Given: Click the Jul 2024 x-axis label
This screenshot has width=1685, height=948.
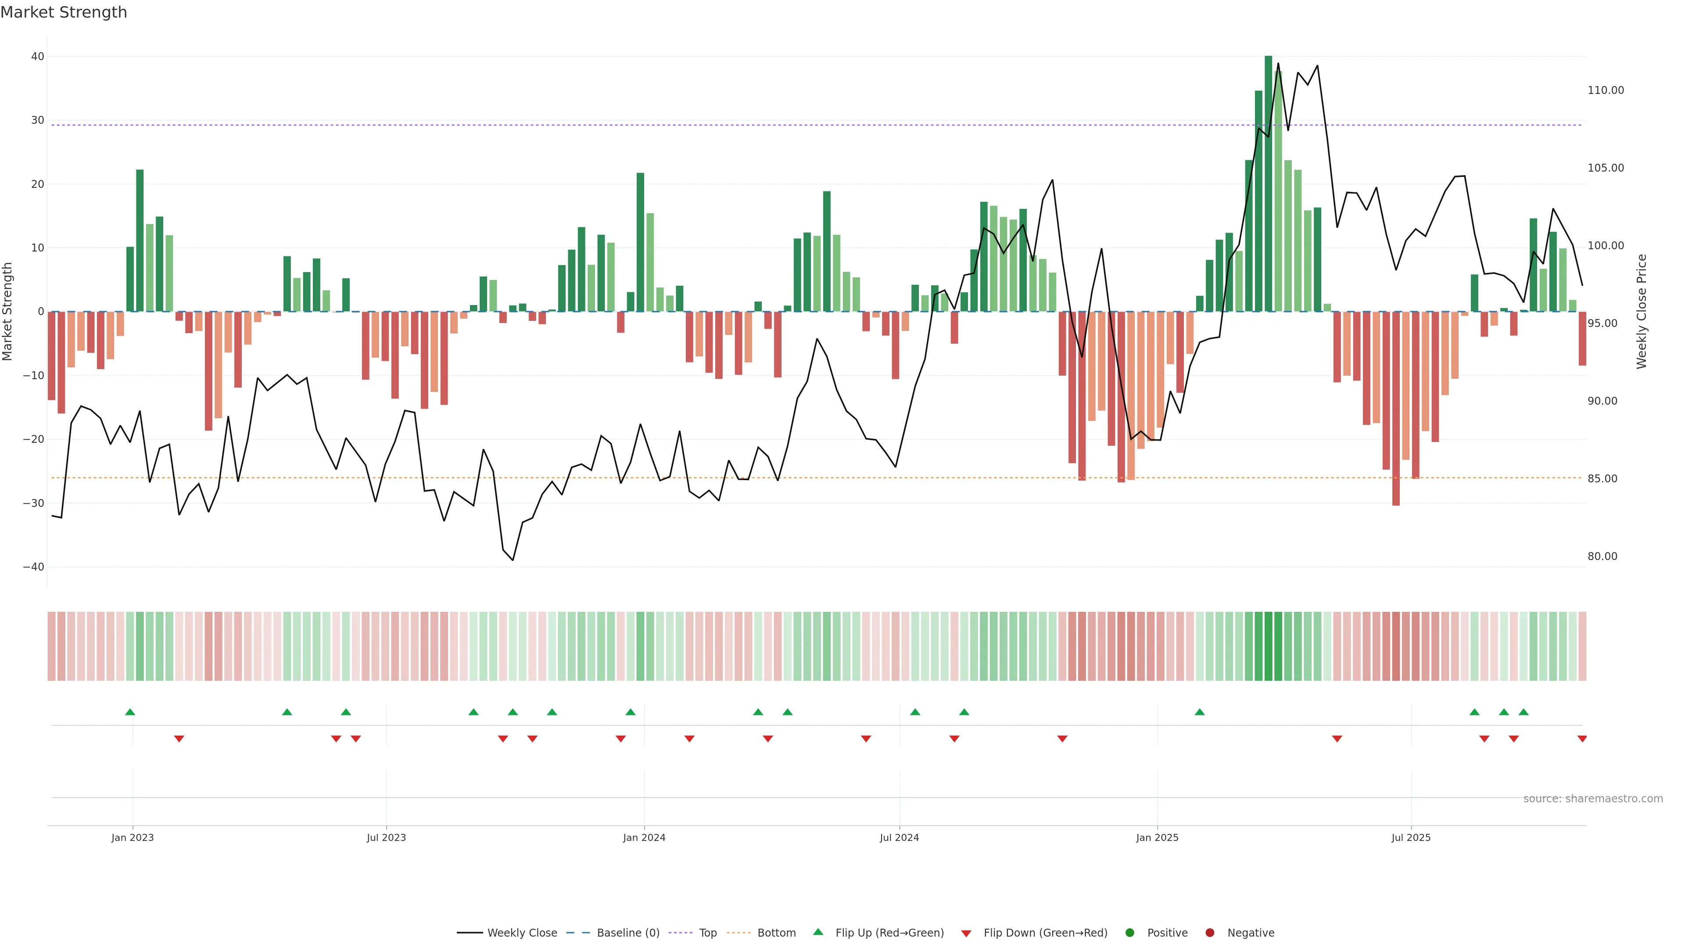Looking at the screenshot, I should tap(899, 837).
